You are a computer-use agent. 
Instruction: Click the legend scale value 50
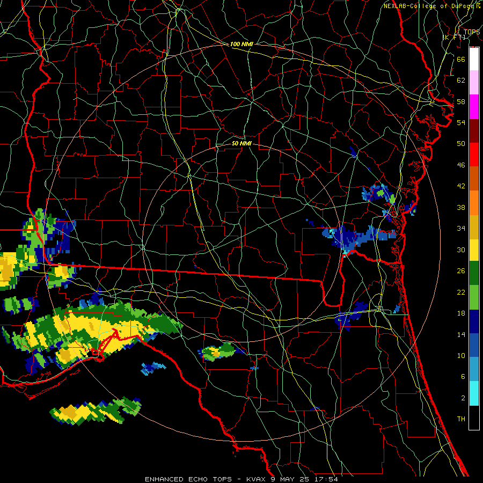click(x=461, y=144)
